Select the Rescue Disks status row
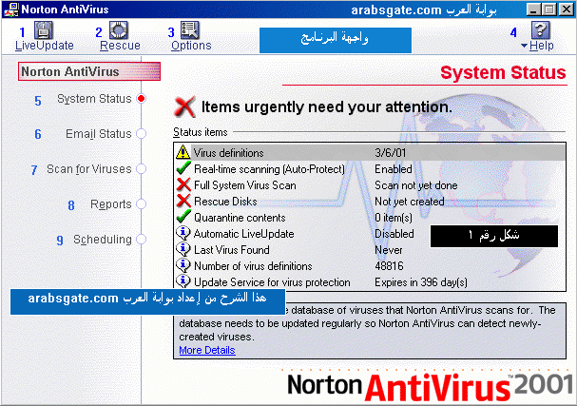 [x=370, y=202]
